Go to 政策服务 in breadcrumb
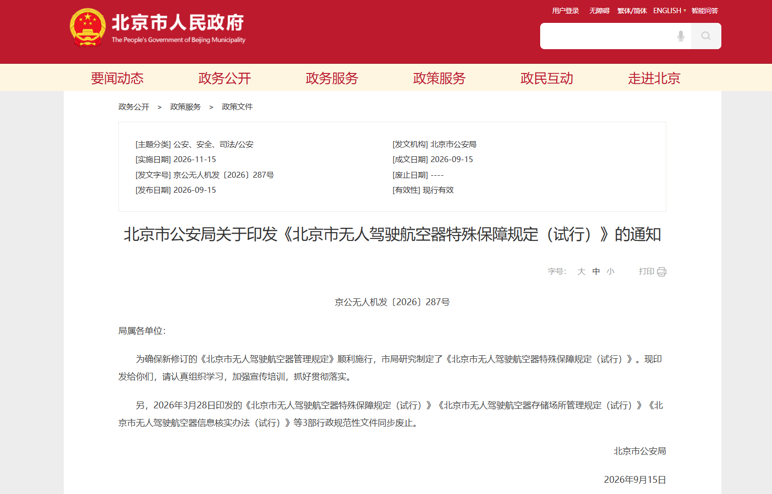 (185, 107)
